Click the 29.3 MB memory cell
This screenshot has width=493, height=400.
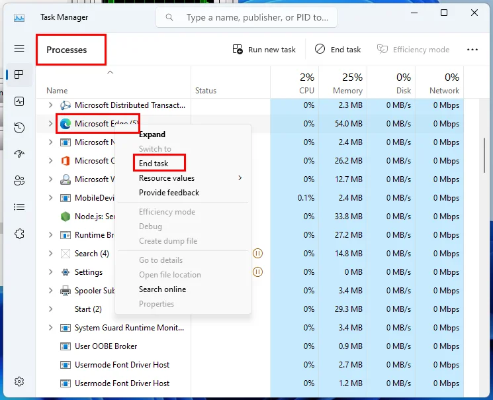(343, 309)
